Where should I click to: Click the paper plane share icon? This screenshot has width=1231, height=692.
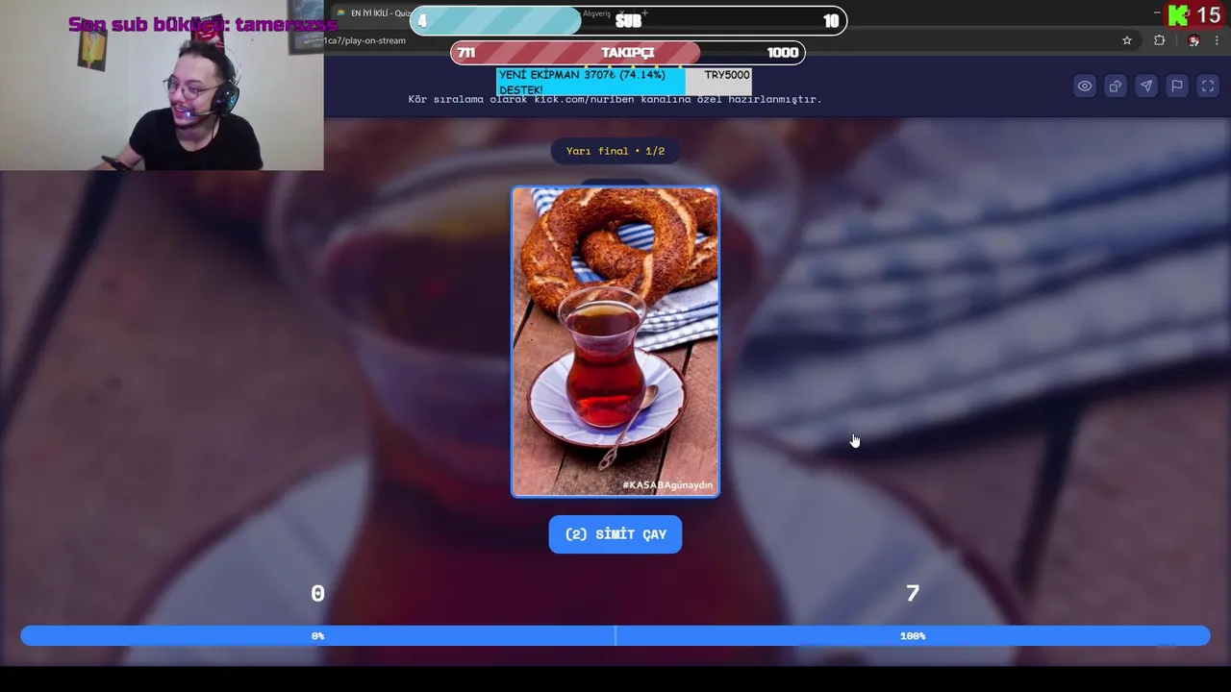point(1145,86)
